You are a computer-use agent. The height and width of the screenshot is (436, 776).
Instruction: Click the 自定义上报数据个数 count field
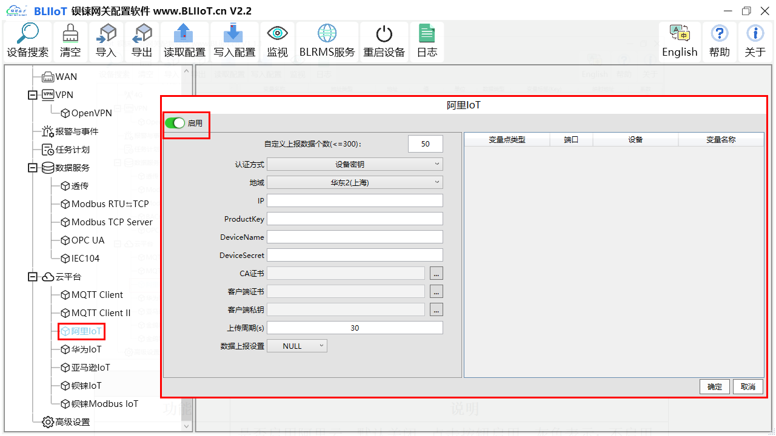426,144
